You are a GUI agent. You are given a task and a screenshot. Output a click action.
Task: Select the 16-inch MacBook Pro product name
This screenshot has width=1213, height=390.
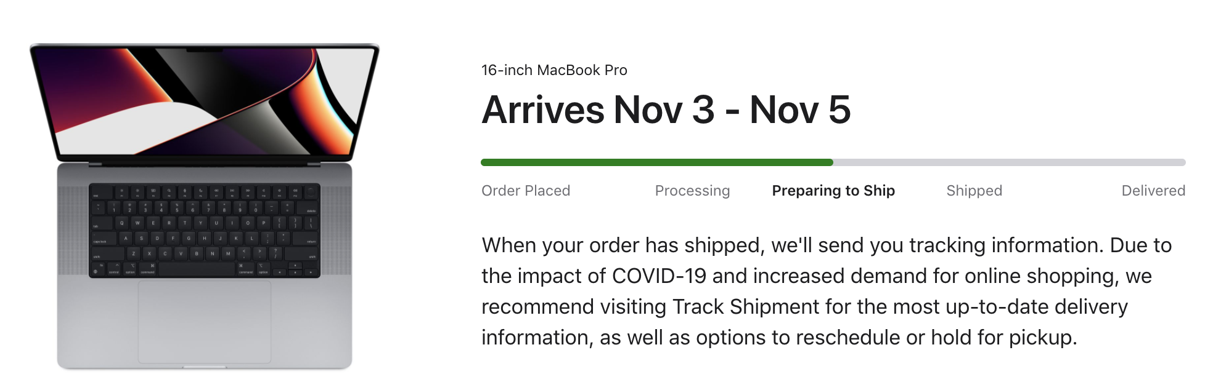pos(554,70)
